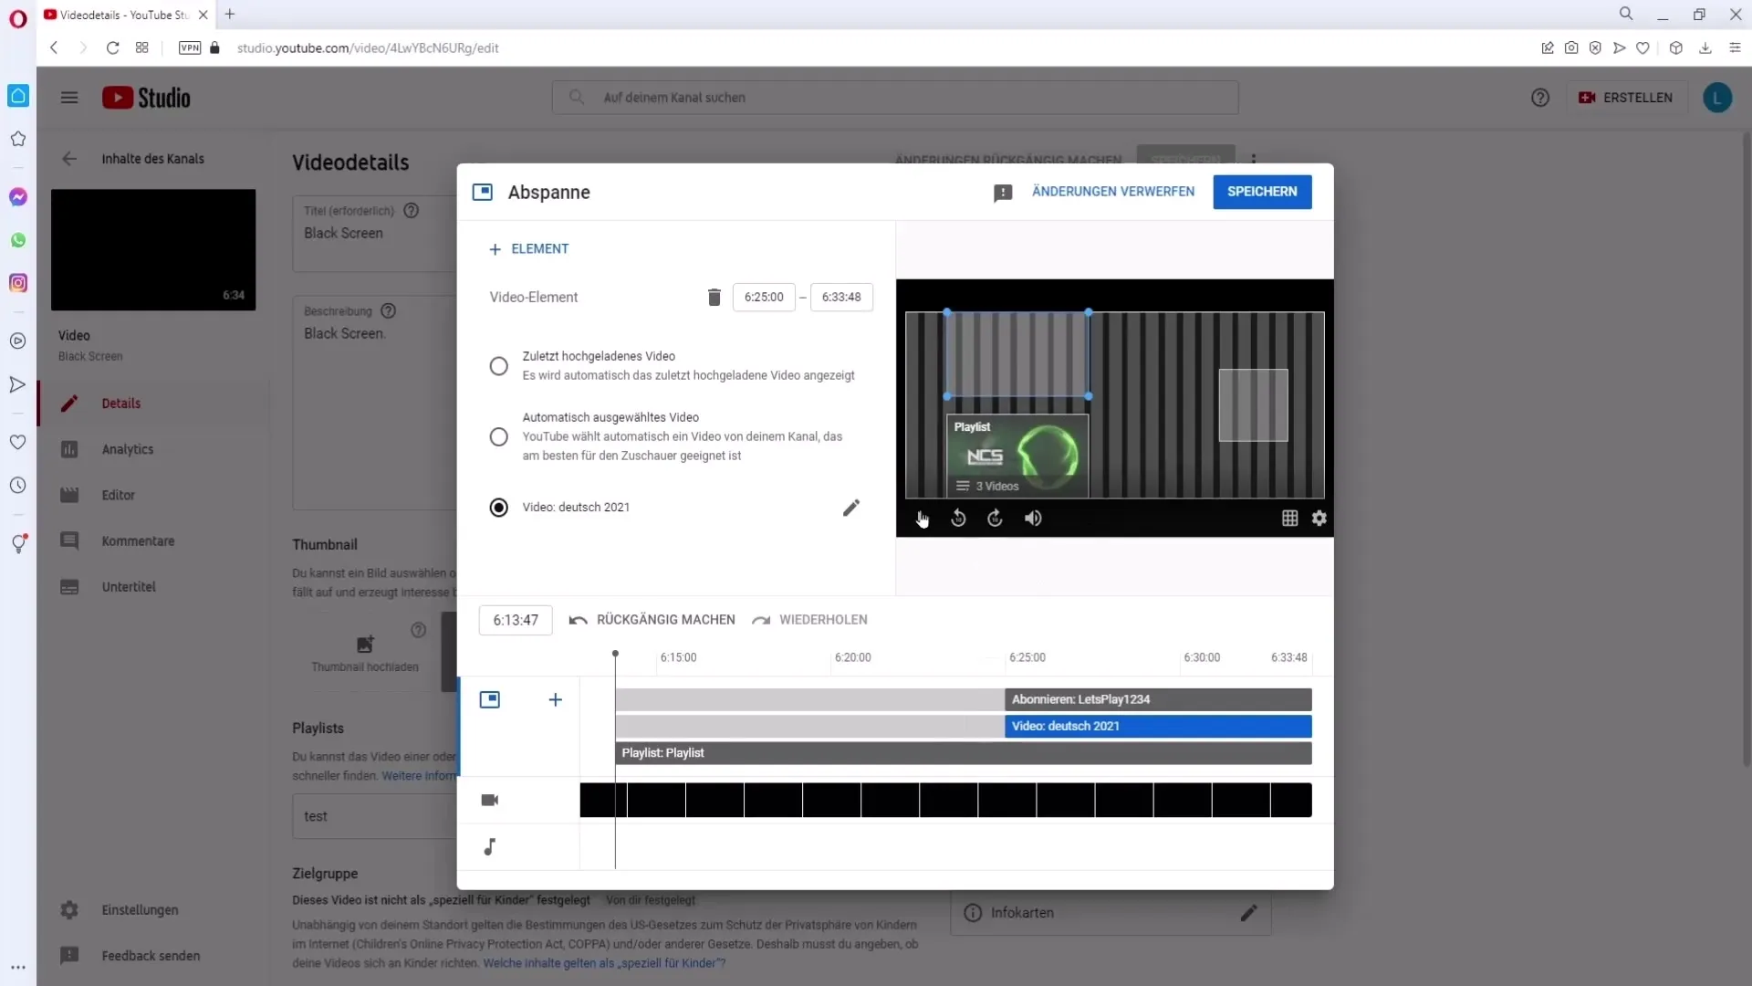Save the end screen with SPEICHERN
The height and width of the screenshot is (986, 1752).
pyautogui.click(x=1262, y=192)
